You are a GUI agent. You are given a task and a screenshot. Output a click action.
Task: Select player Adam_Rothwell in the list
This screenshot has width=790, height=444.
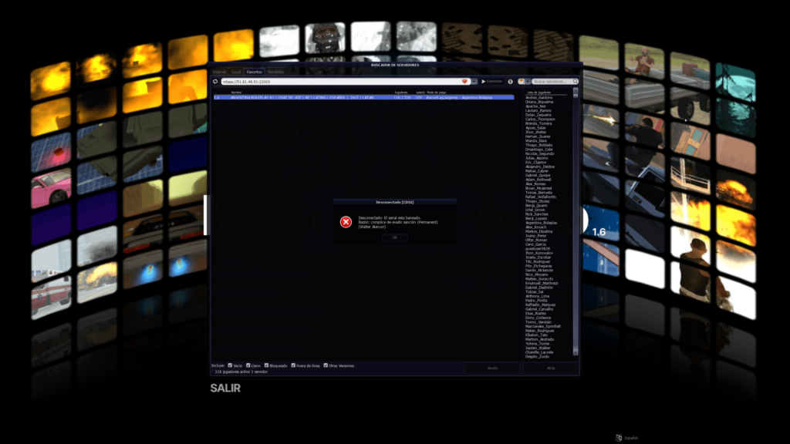(x=538, y=180)
